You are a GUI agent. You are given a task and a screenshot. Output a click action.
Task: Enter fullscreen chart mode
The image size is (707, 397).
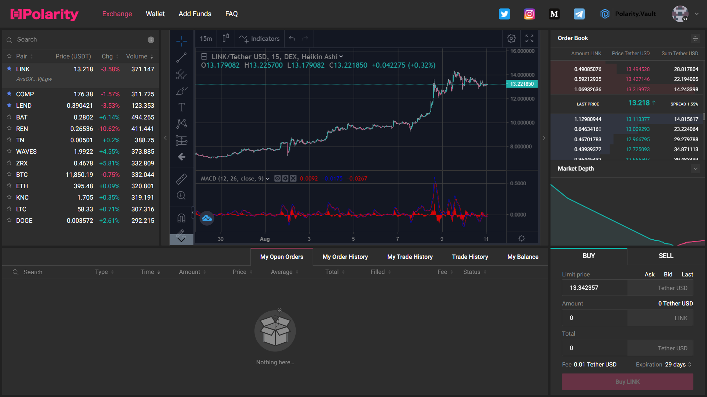point(530,38)
